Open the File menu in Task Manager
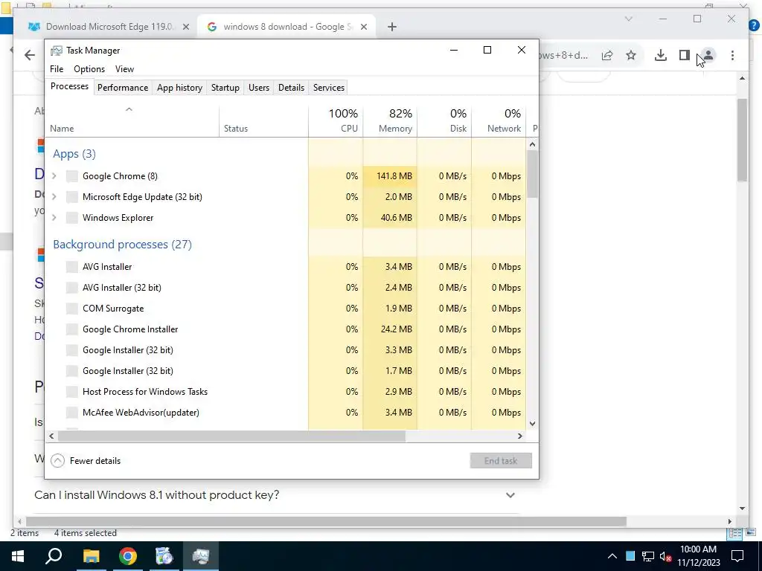Viewport: 762px width, 571px height. (57, 69)
